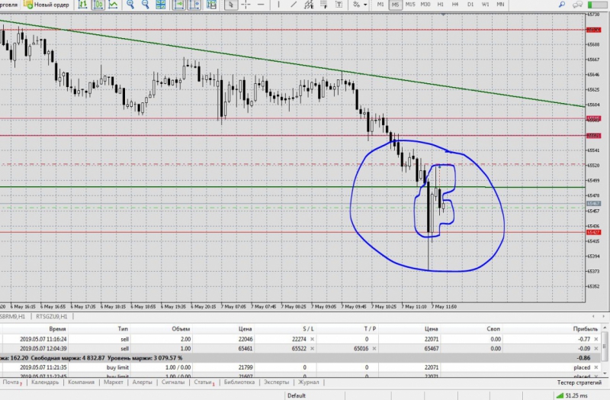The image size is (610, 400).
Task: Select sell position opened at 11:16:24
Action: coord(300,339)
